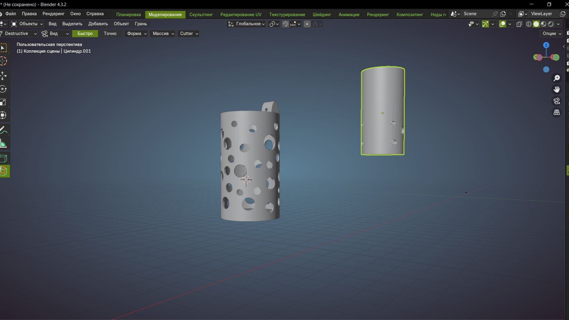
Task: Click the zoom magnifier viewport button
Action: (557, 78)
